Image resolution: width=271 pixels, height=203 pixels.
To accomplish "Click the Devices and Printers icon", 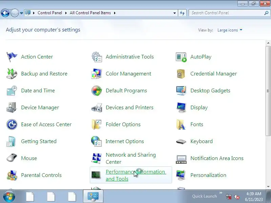I will (97, 108).
